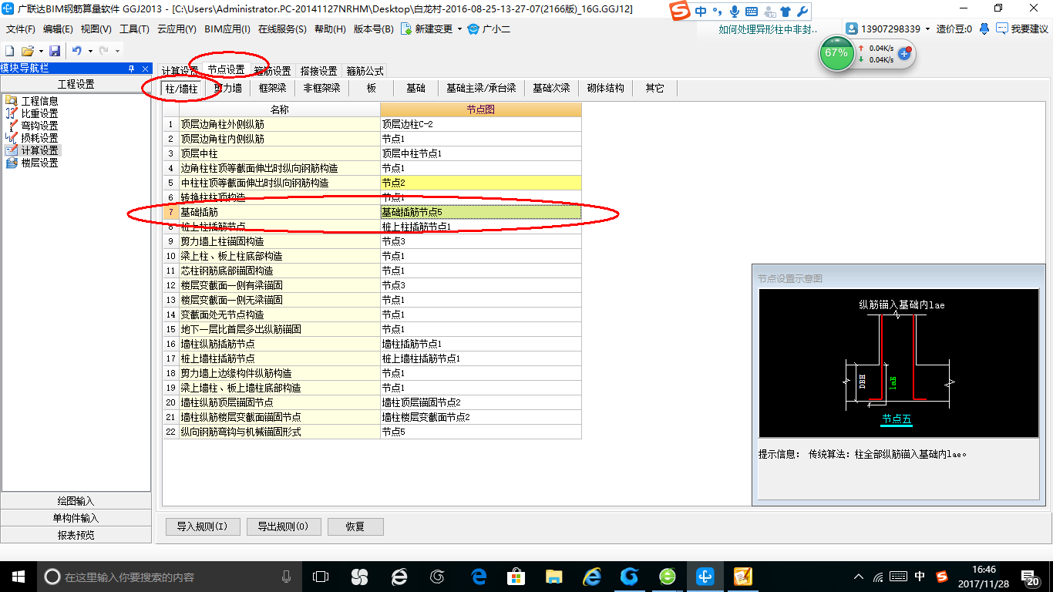
Task: Click the 工程设置 section header
Action: tap(76, 84)
